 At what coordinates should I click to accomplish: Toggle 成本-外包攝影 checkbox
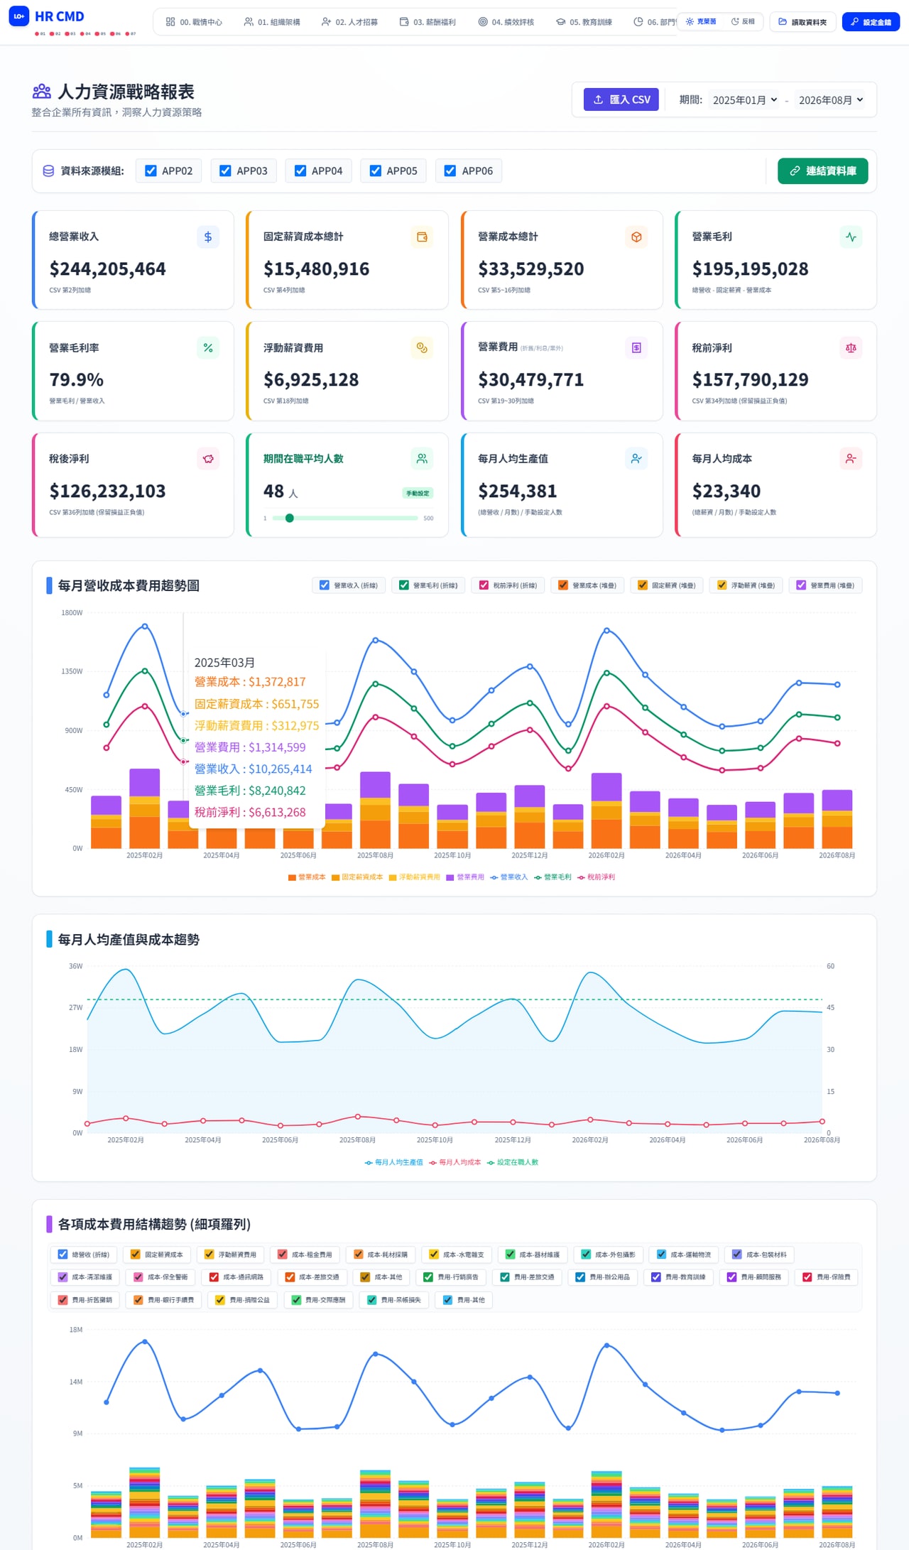pos(586,1254)
